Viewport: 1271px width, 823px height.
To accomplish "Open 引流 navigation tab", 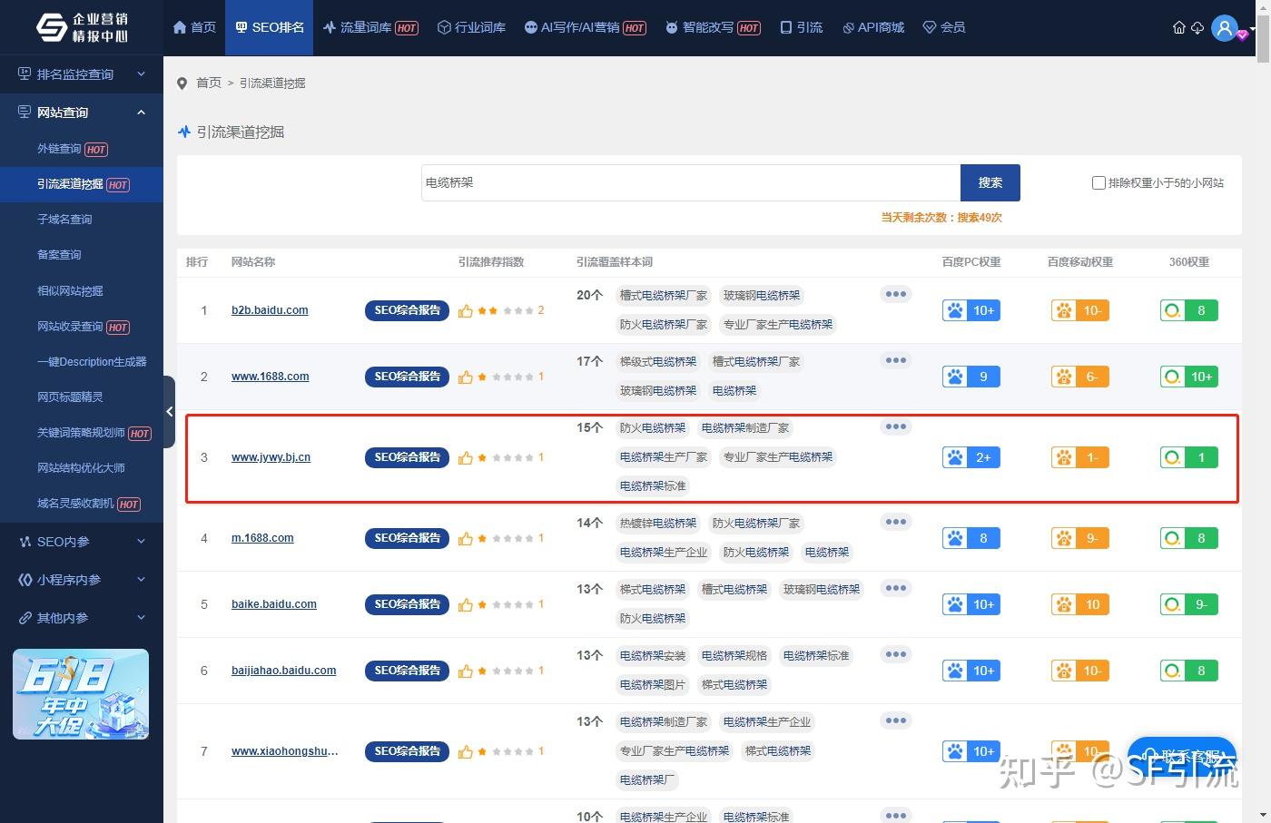I will click(802, 27).
